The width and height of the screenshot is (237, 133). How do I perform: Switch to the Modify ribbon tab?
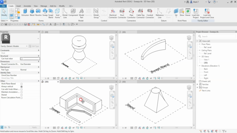(x=62, y=6)
